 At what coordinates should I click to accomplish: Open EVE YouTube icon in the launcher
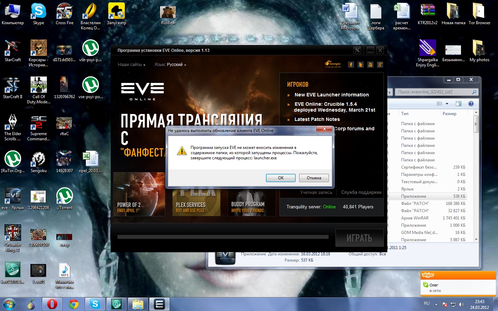370,65
